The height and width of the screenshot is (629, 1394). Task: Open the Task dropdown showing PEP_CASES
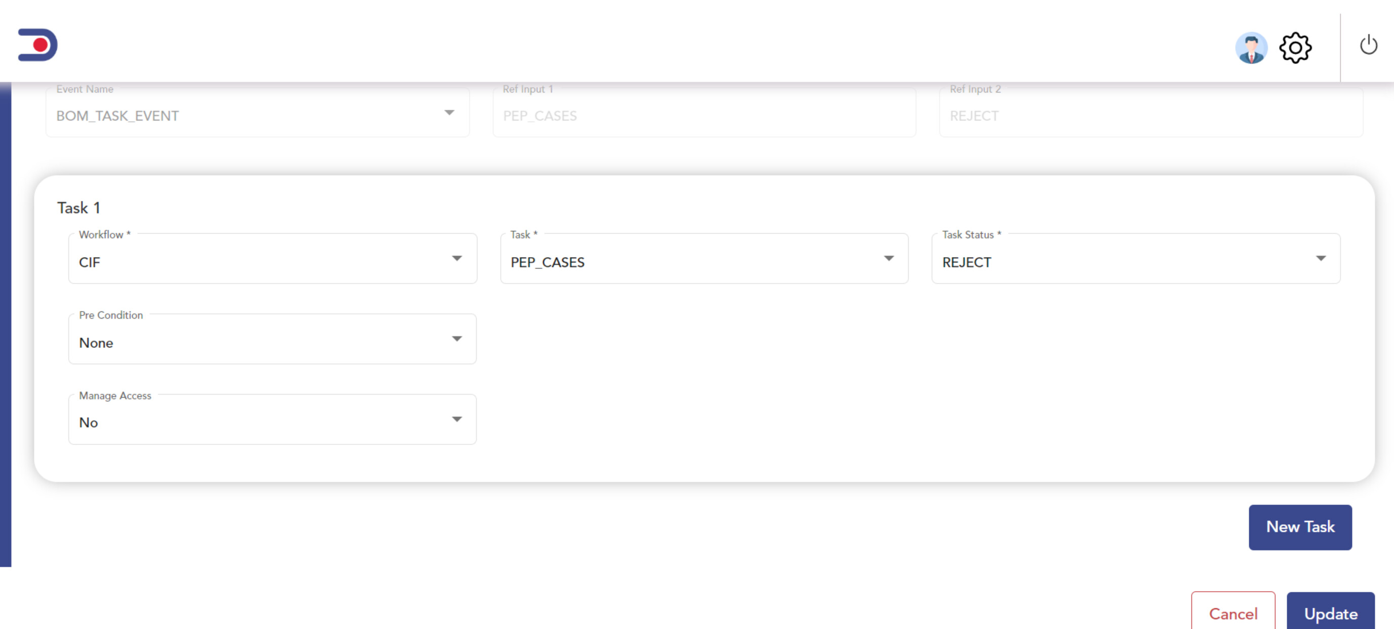pyautogui.click(x=704, y=259)
